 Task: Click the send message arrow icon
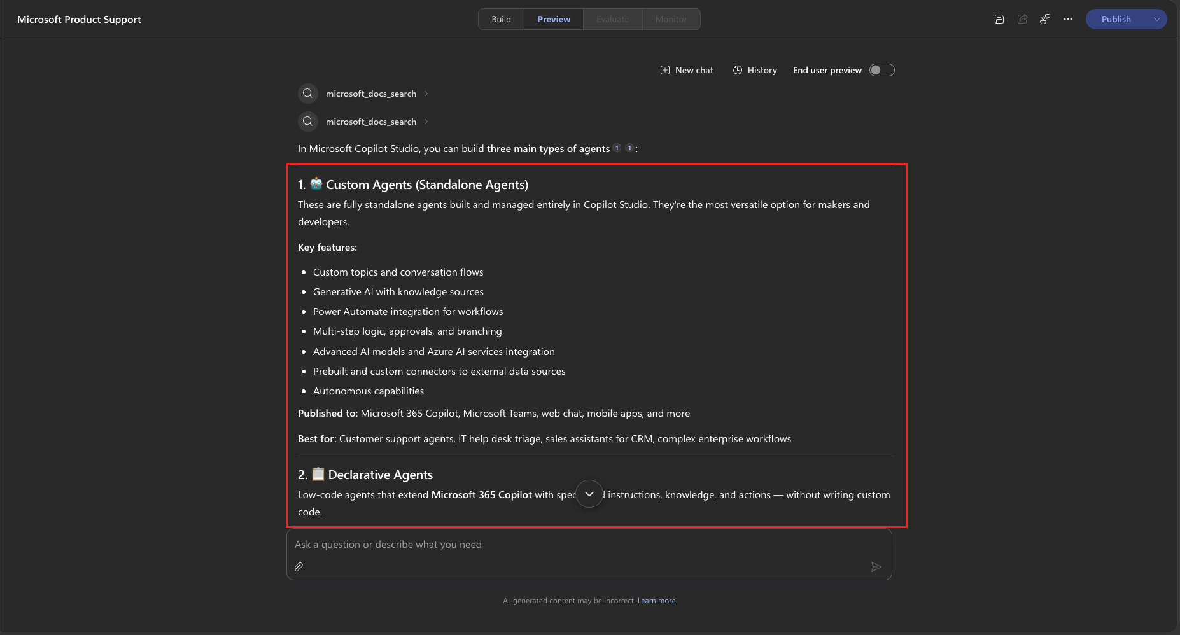point(876,567)
